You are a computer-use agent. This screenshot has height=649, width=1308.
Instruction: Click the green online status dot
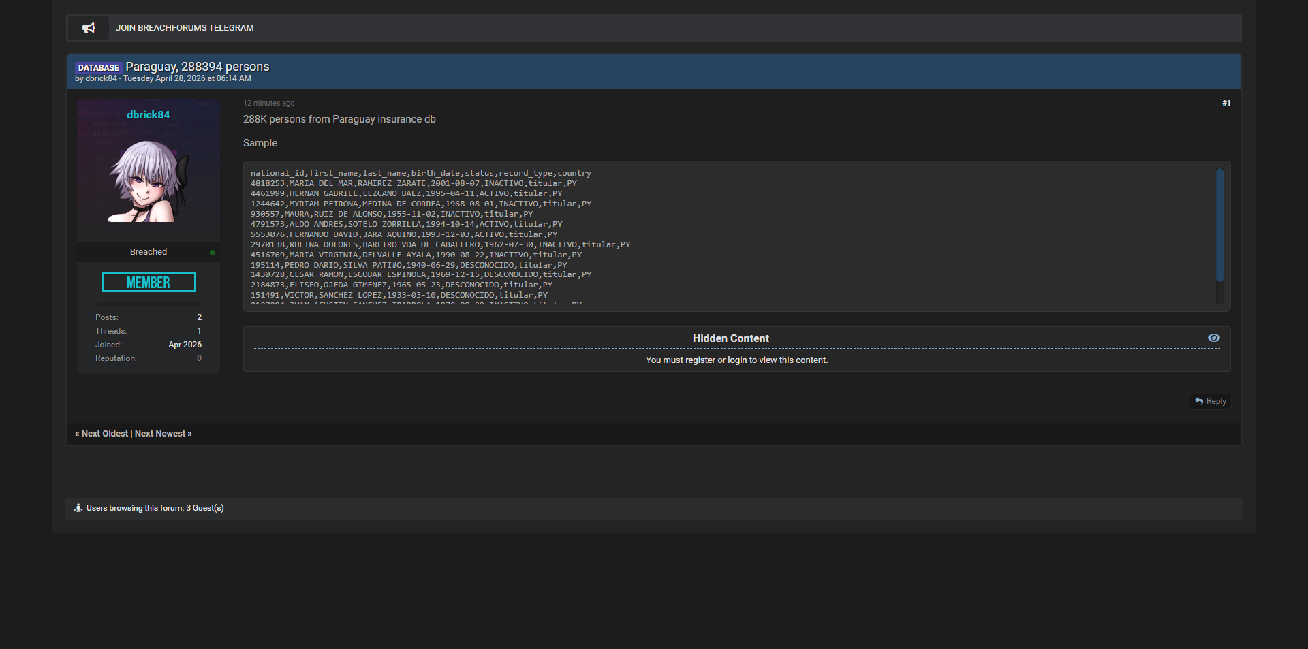(213, 253)
